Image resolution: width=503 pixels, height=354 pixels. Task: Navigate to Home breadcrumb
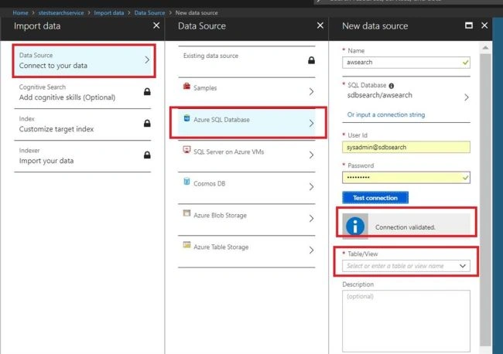click(x=21, y=13)
